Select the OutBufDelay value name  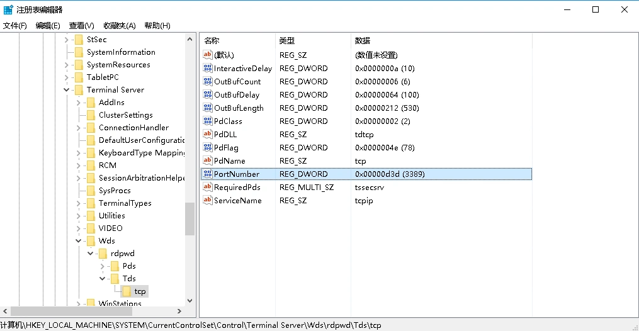coord(237,94)
